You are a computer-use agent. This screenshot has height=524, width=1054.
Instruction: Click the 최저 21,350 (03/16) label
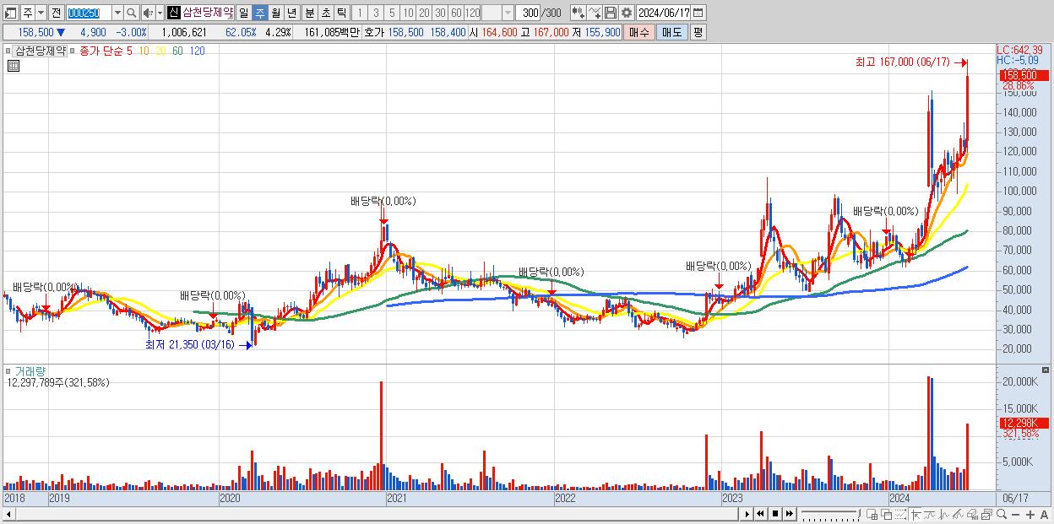190,344
